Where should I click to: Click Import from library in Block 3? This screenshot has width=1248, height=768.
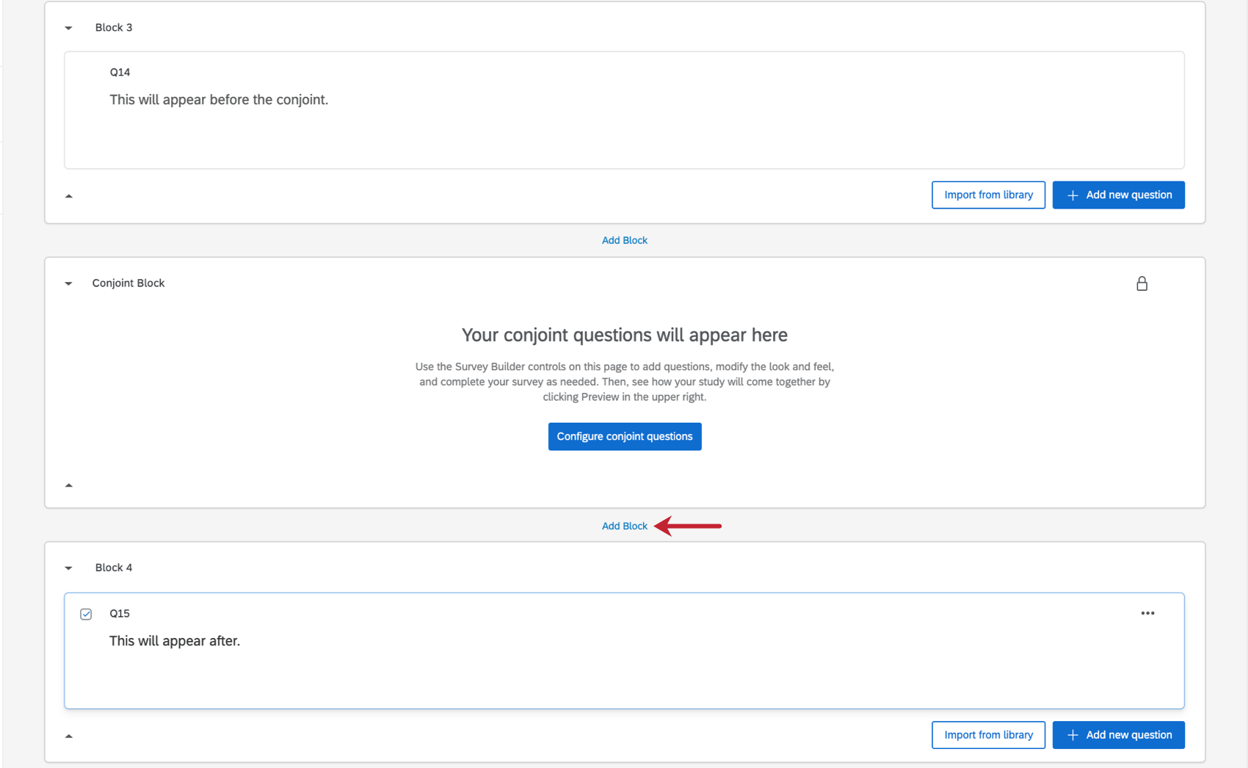coord(988,195)
